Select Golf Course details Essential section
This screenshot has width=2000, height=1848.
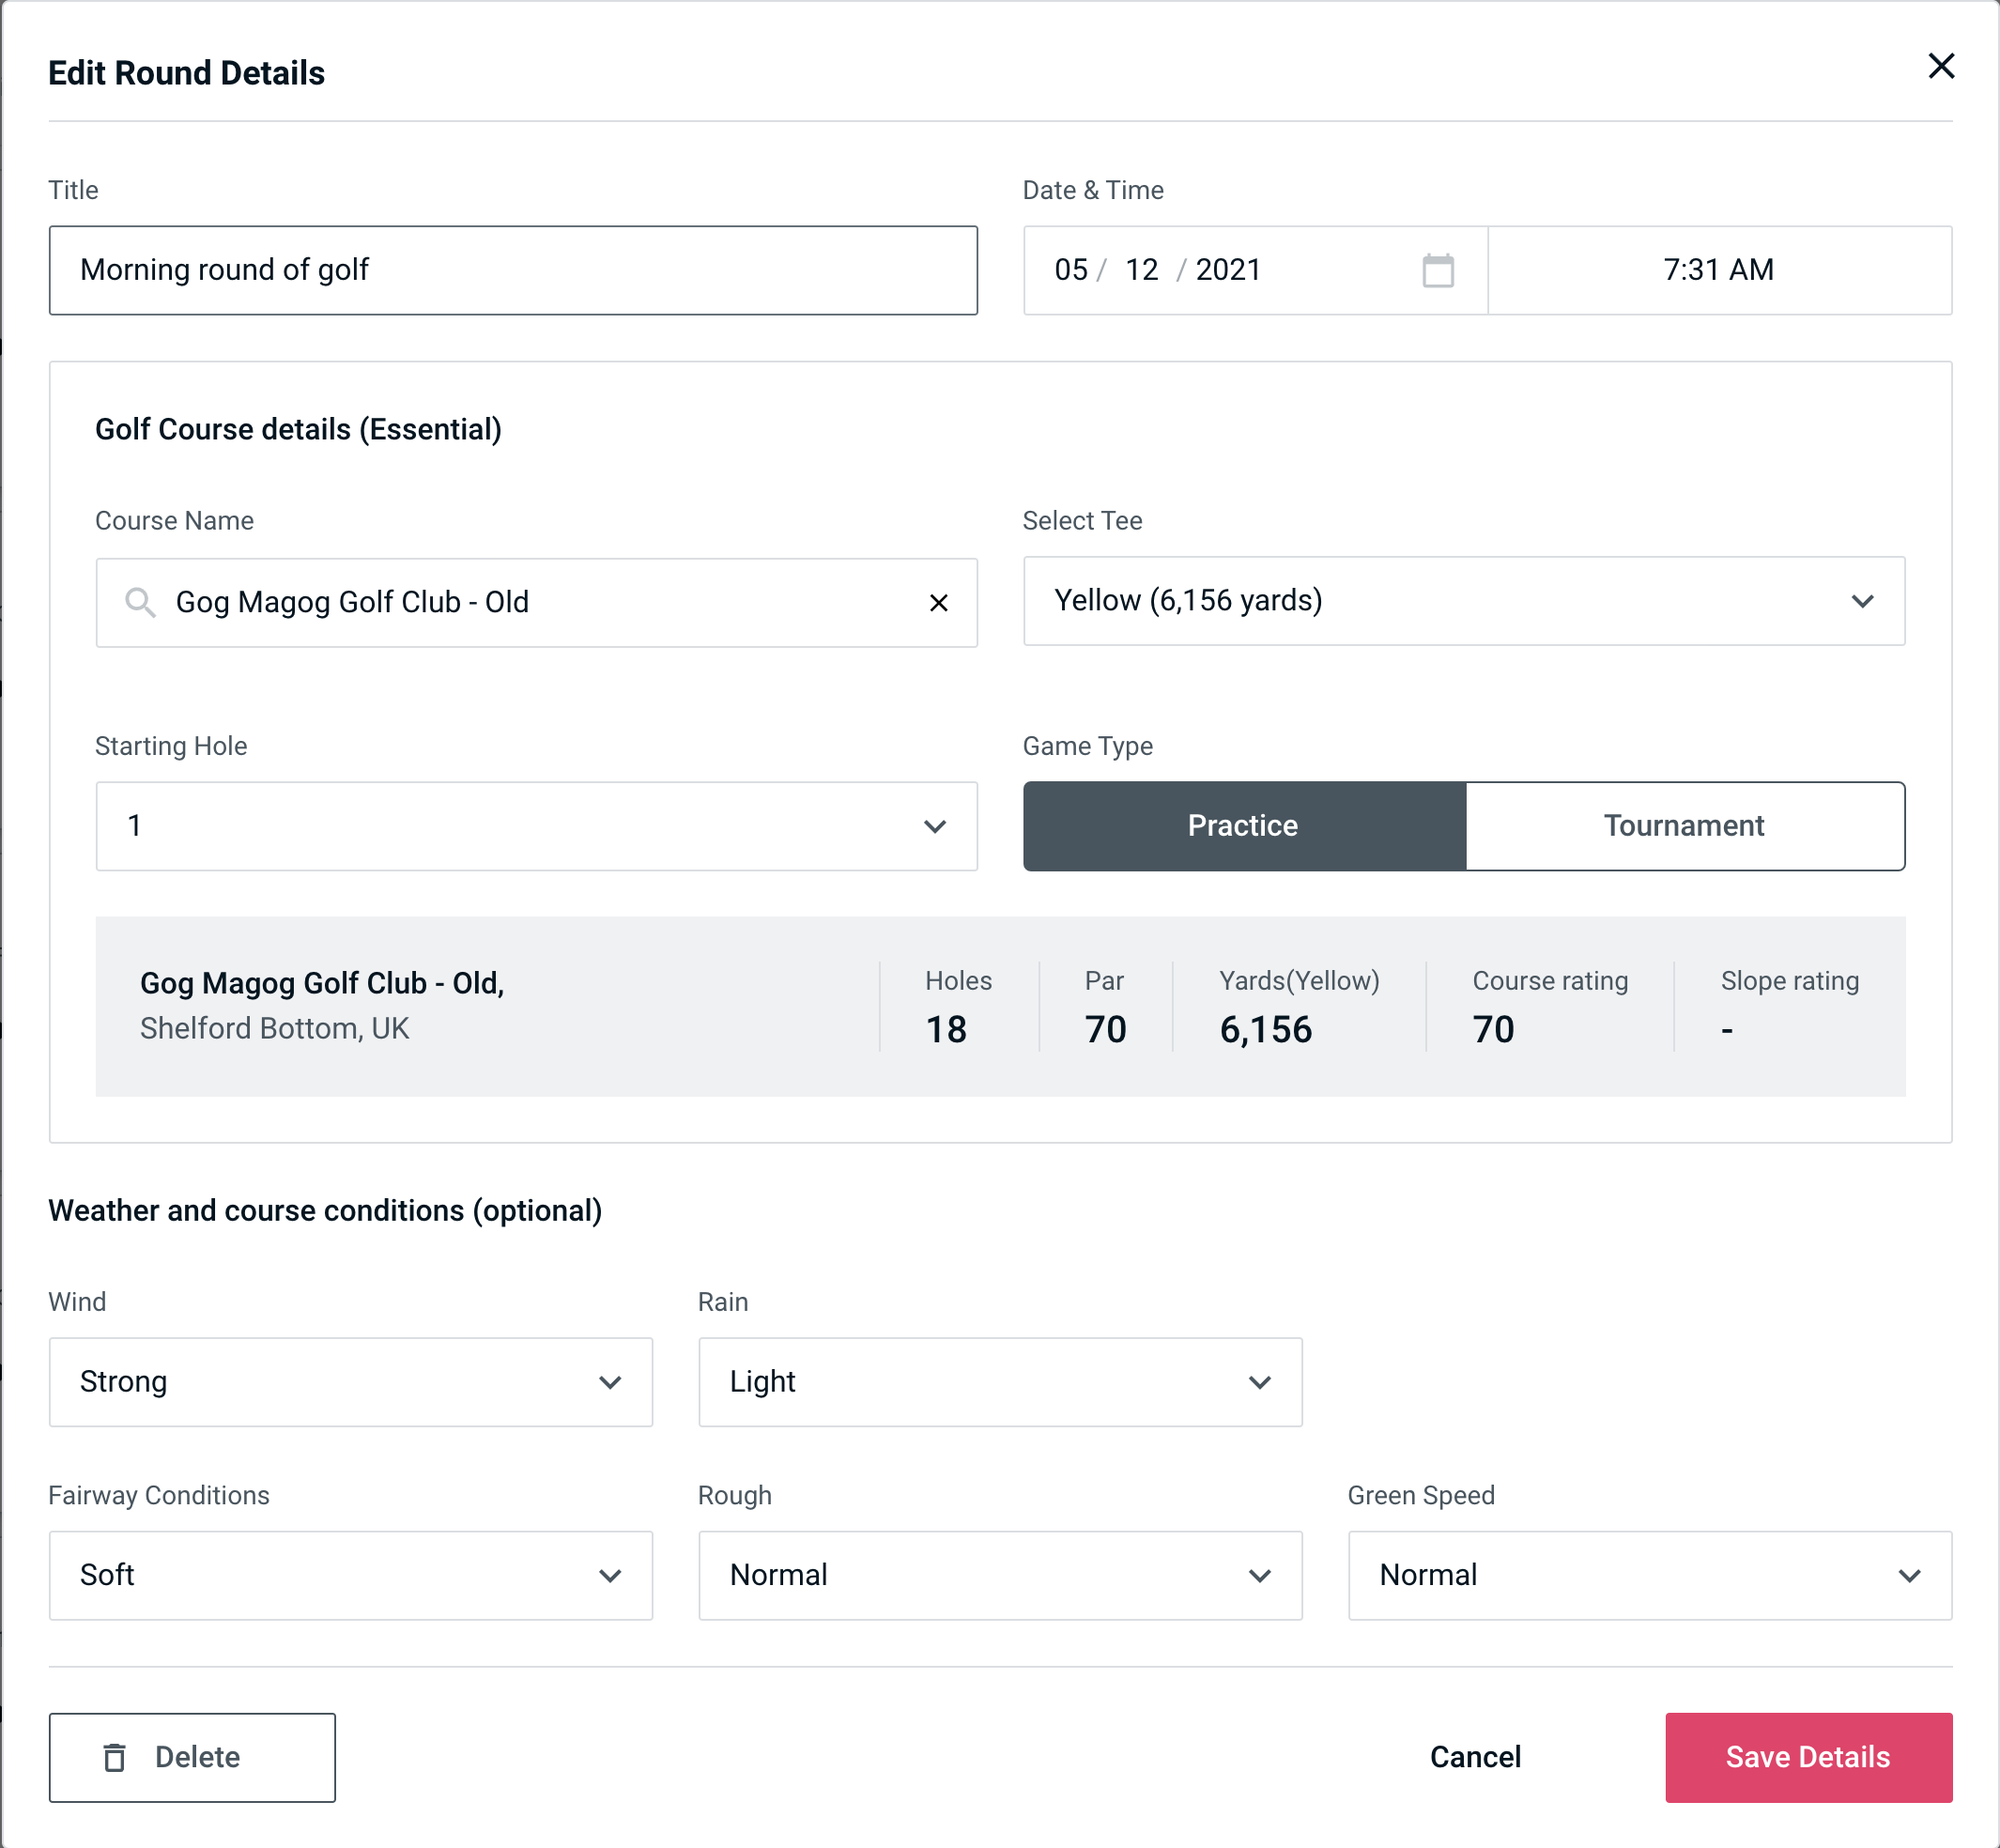[298, 426]
